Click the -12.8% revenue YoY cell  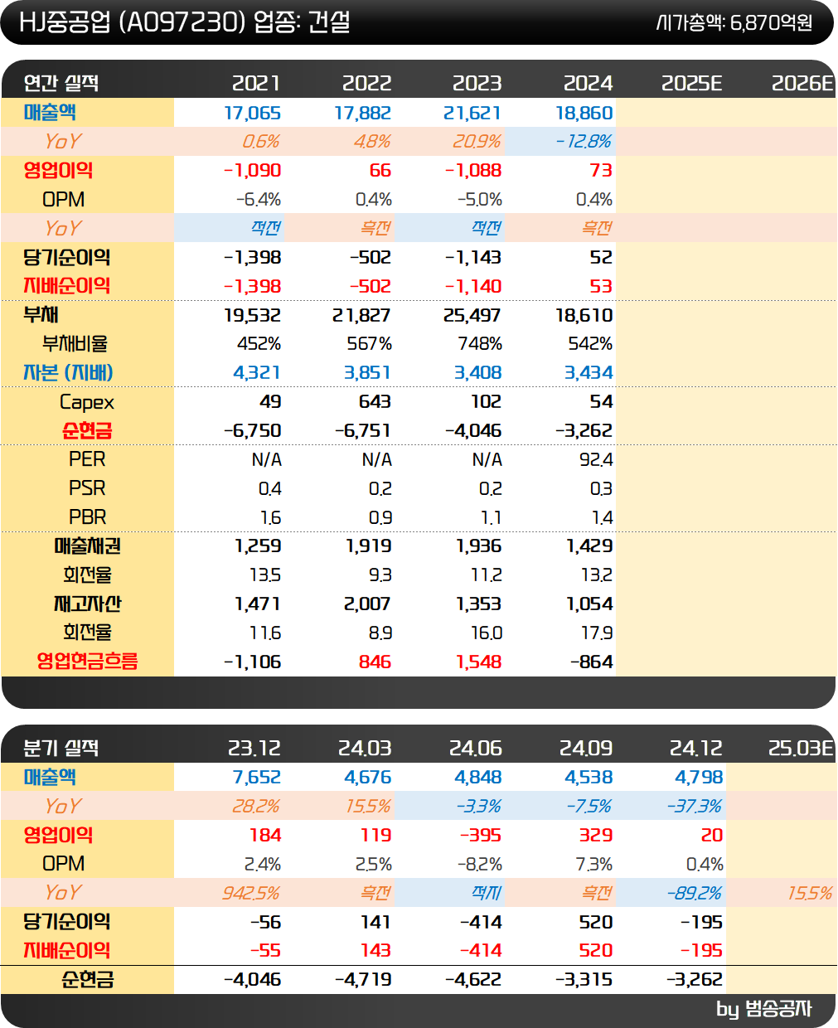coord(584,142)
